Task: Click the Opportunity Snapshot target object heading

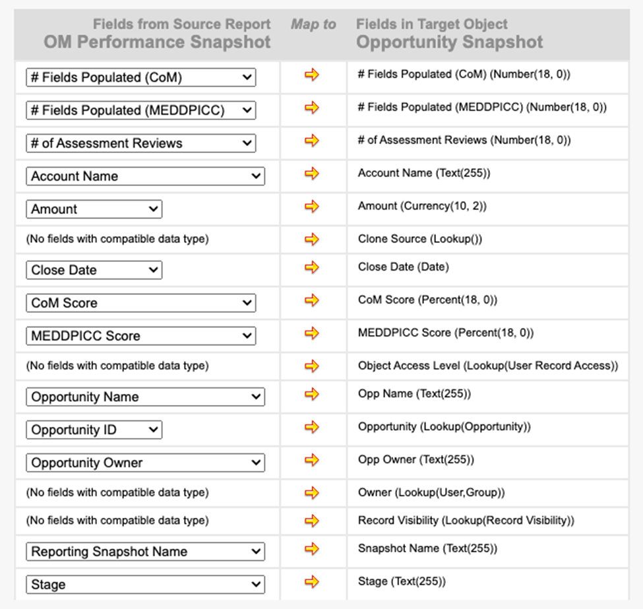Action: pos(450,42)
